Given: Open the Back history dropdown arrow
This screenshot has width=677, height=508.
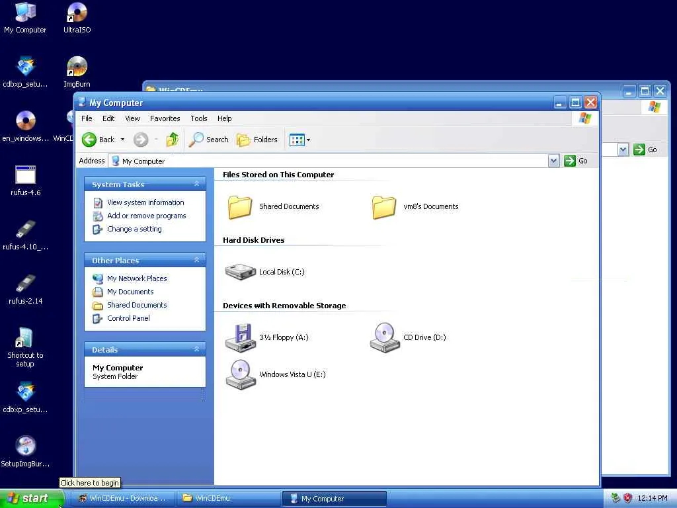Looking at the screenshot, I should coord(122,140).
